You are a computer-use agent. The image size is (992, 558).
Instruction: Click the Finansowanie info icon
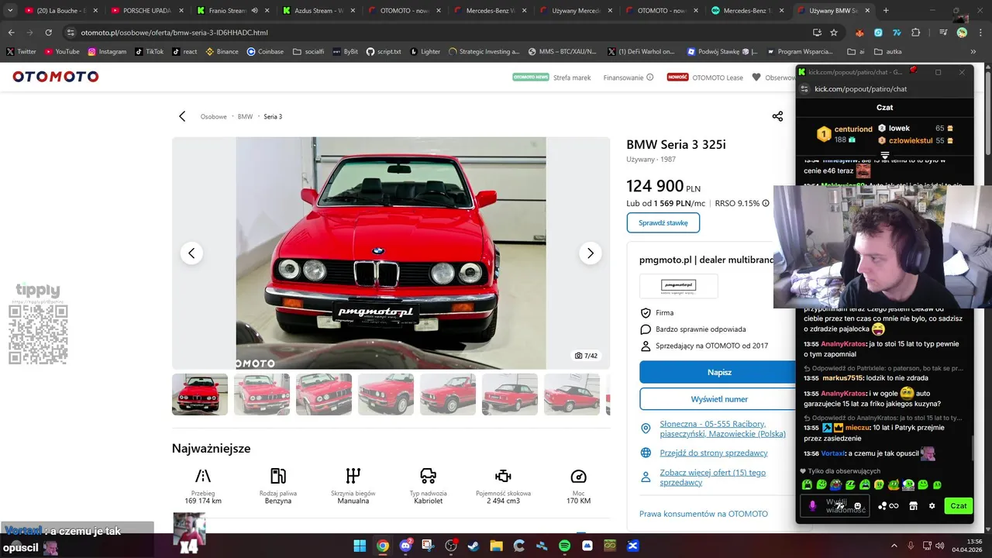(x=649, y=77)
